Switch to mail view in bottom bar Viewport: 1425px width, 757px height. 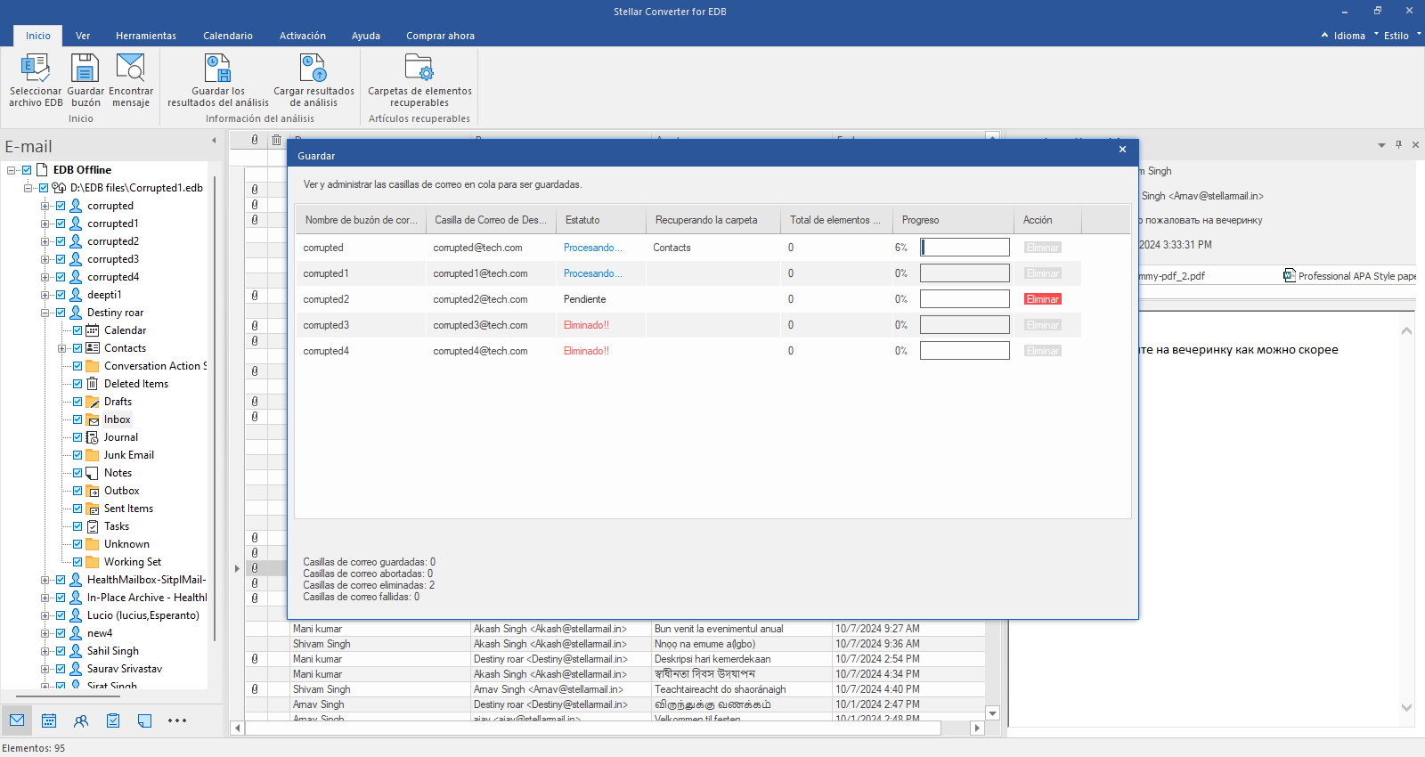point(17,720)
